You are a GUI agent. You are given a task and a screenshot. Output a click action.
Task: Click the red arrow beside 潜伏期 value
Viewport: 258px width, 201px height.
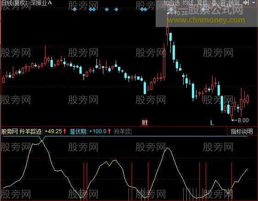tap(109, 131)
